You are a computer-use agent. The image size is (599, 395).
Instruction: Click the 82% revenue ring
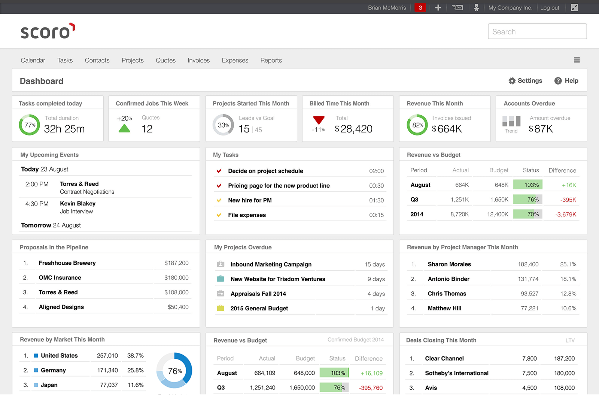click(417, 125)
